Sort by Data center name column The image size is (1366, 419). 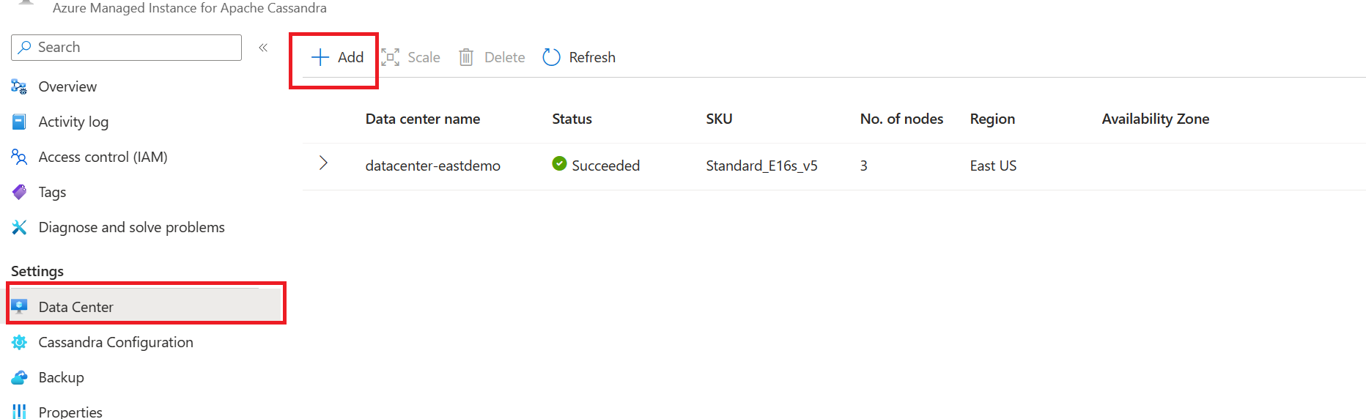tap(423, 119)
